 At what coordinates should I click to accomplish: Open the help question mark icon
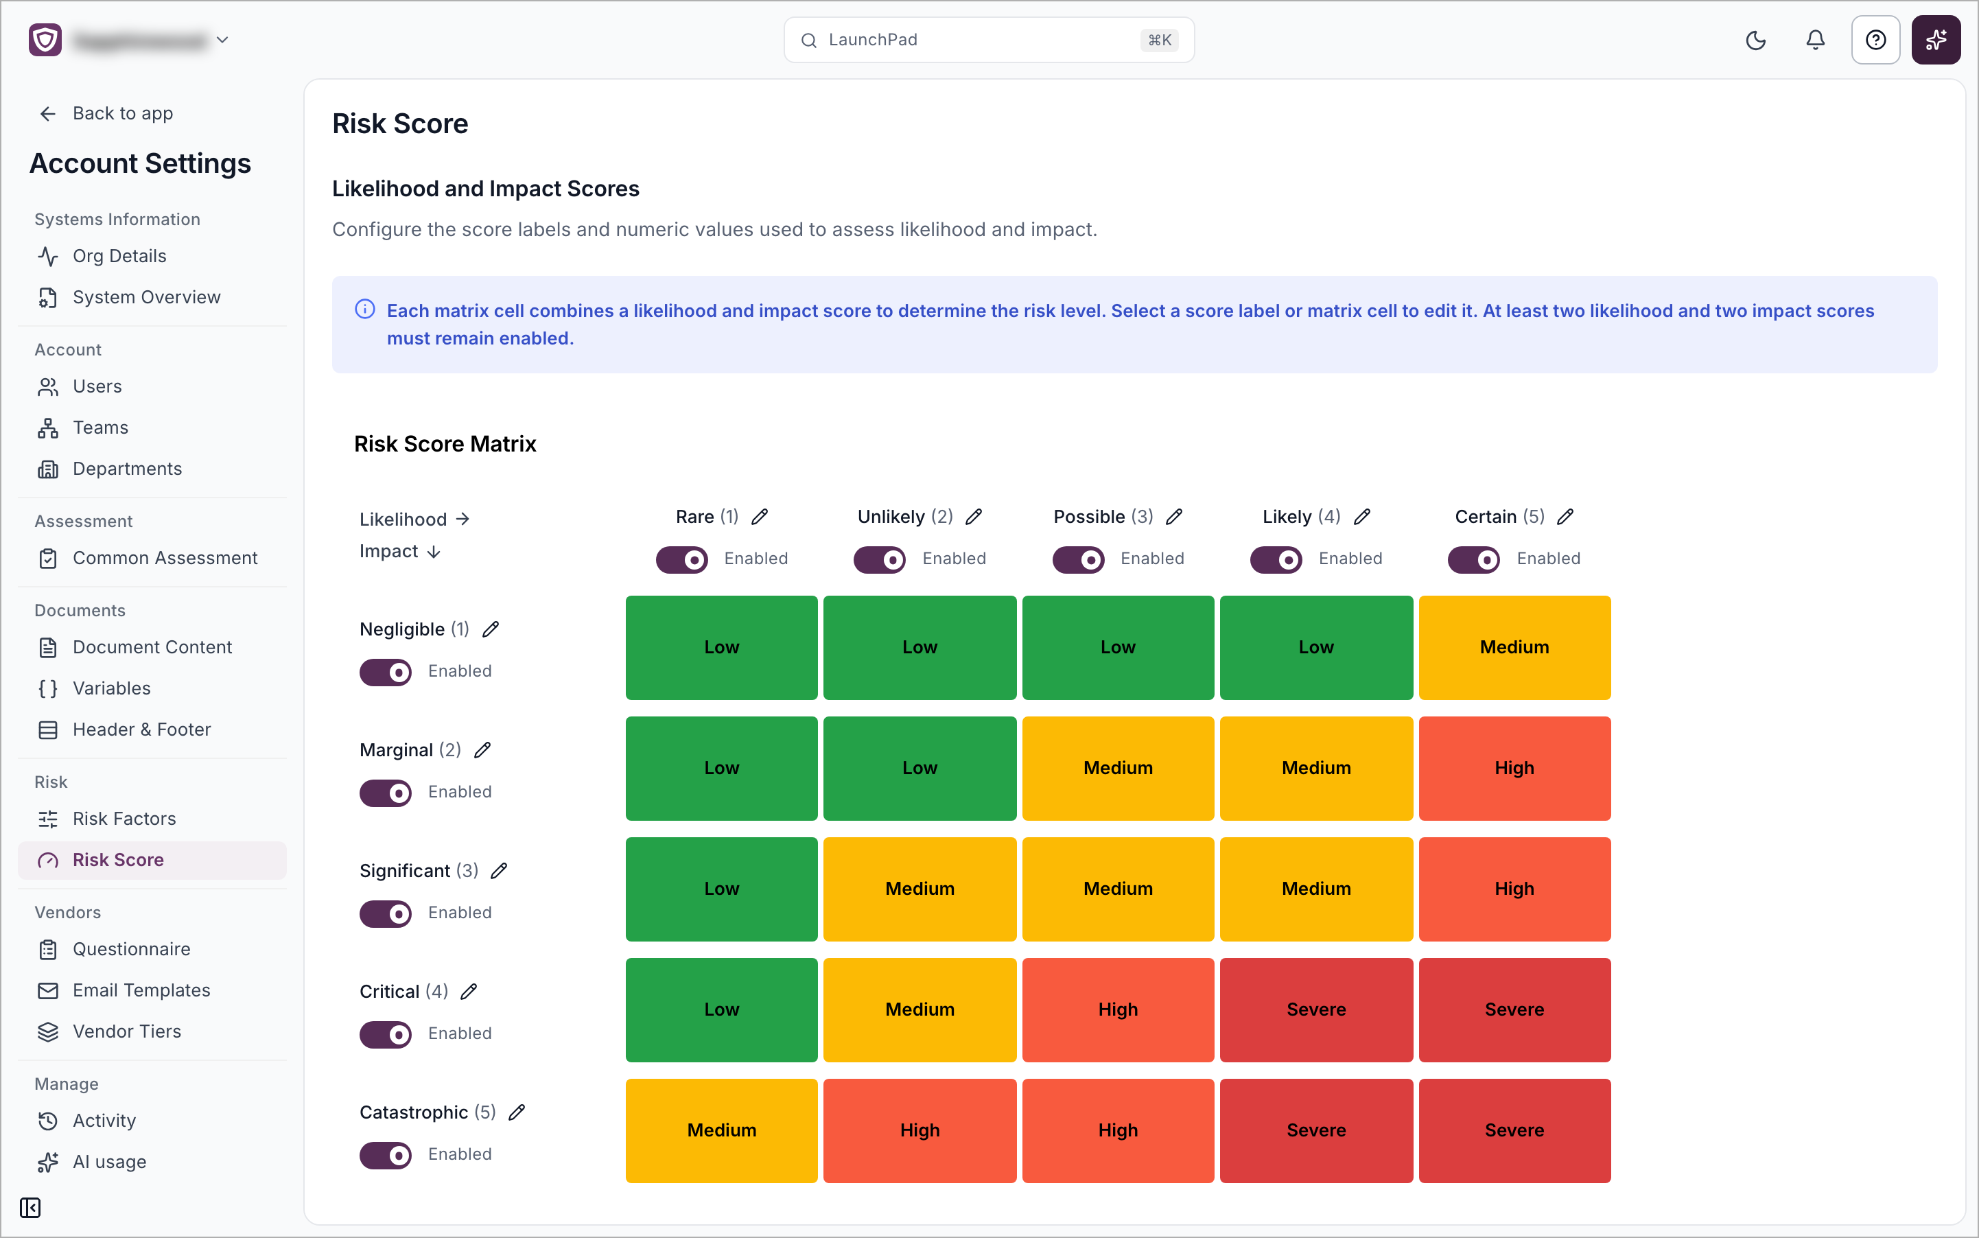pos(1876,40)
